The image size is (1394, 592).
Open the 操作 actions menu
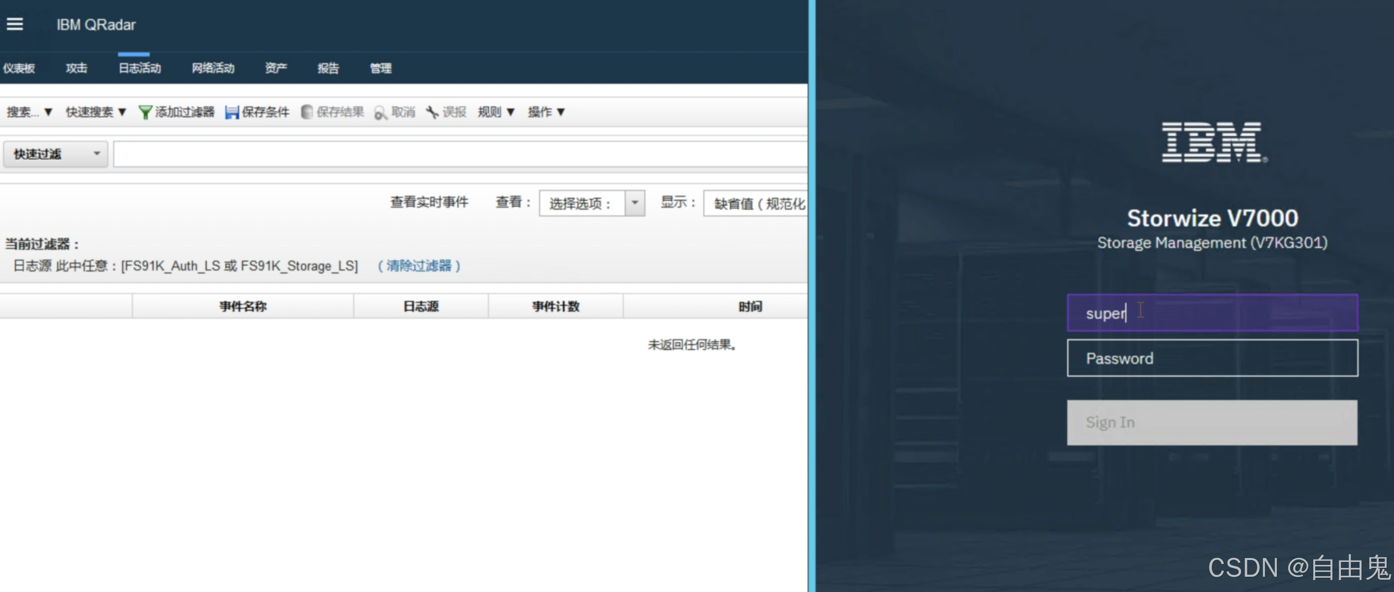(546, 112)
